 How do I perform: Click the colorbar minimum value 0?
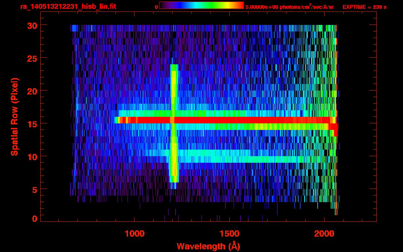coord(156,7)
